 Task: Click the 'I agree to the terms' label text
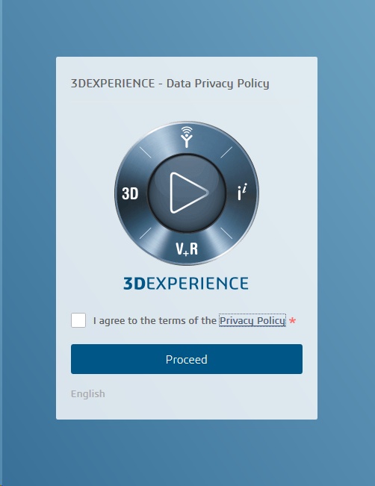[155, 320]
